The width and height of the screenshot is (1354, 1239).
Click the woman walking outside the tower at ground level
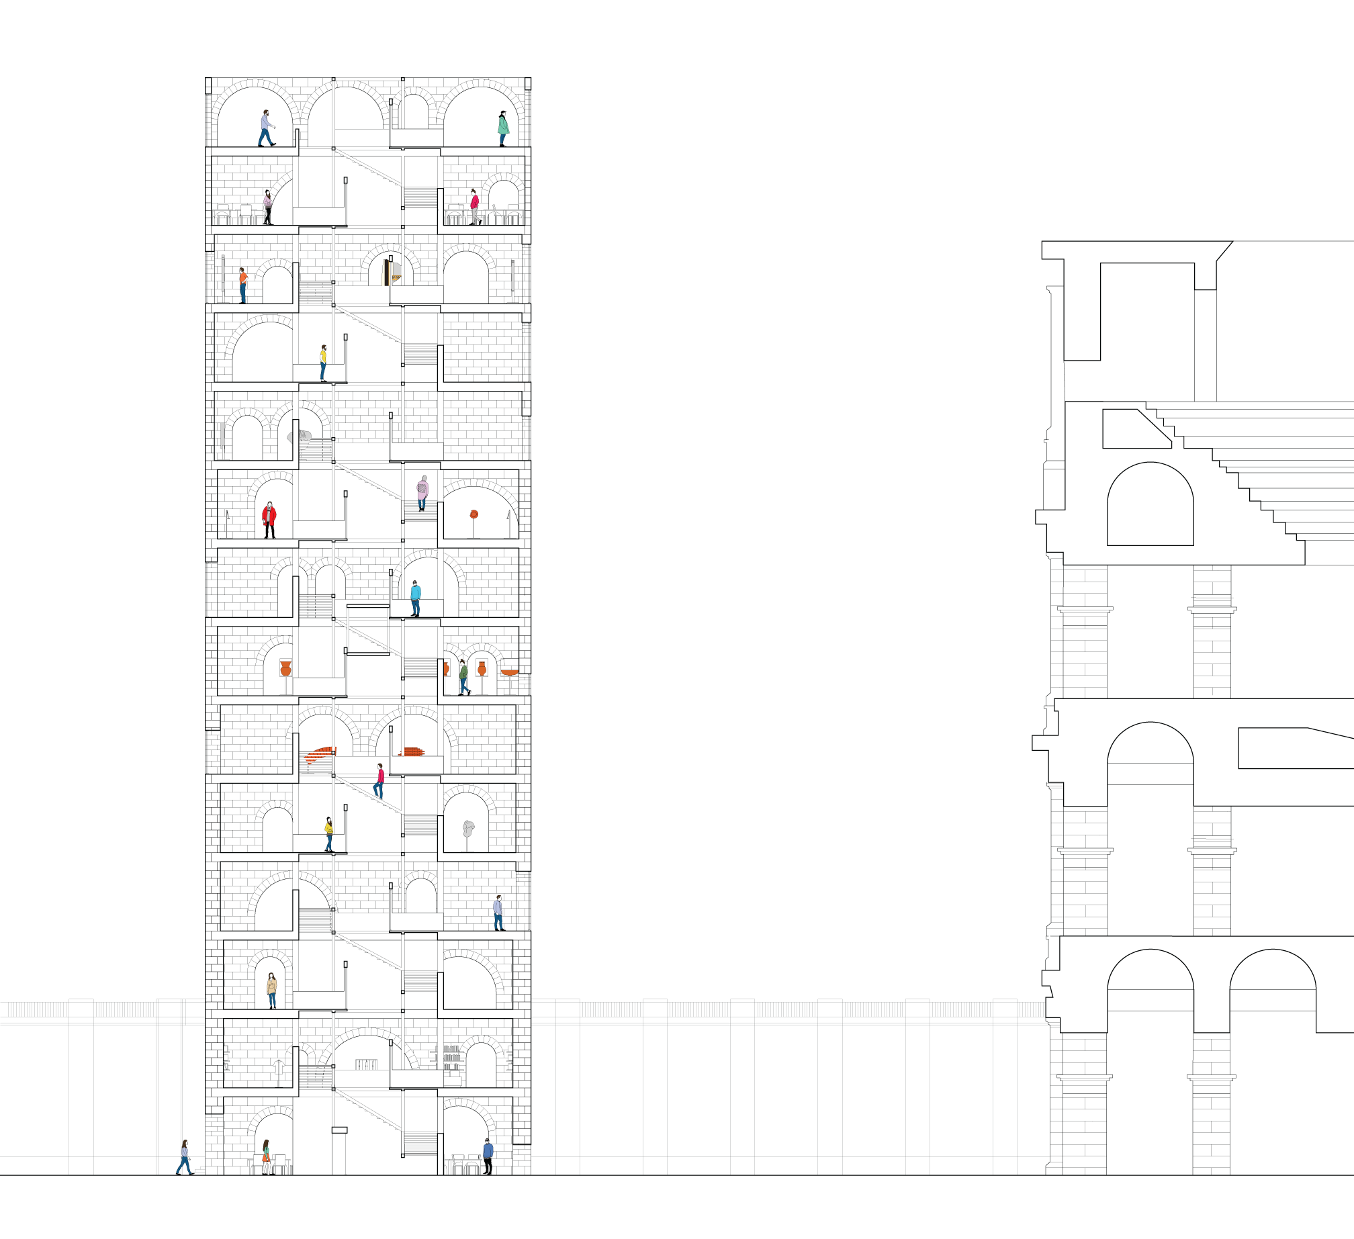coord(185,1157)
